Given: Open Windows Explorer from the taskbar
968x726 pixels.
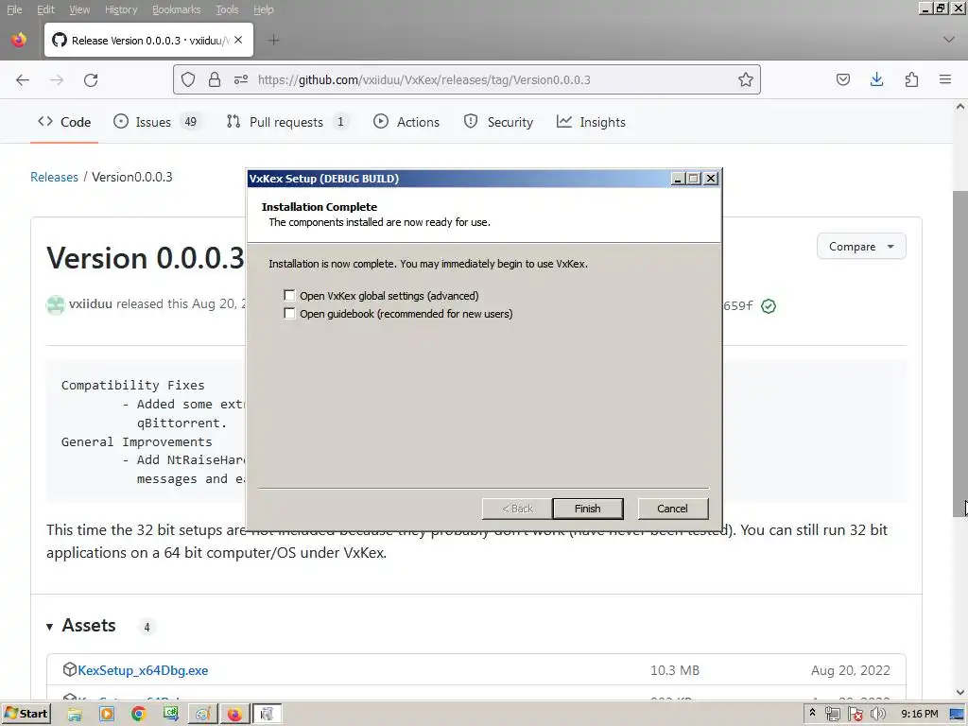Looking at the screenshot, I should point(75,715).
